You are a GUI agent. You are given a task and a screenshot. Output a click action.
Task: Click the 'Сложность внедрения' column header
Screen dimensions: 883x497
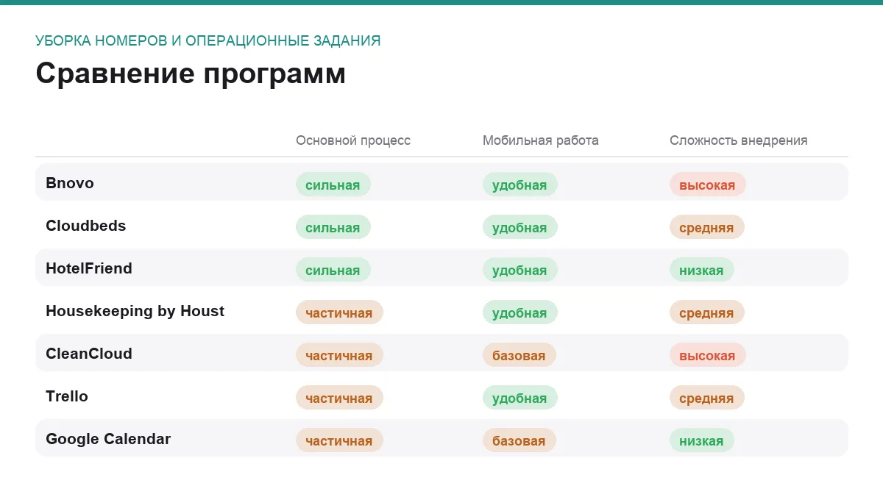739,140
